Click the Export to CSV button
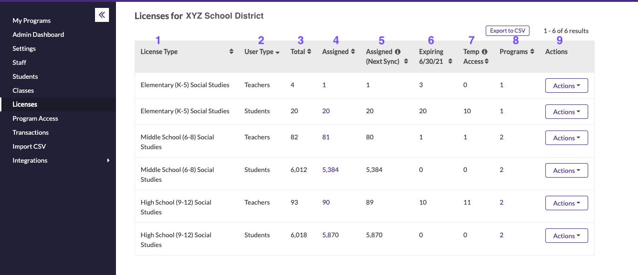 click(x=507, y=30)
